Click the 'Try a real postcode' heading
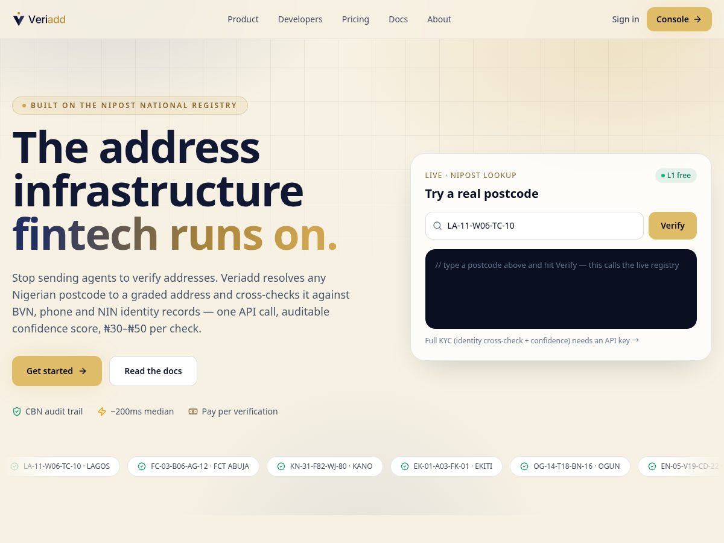The image size is (724, 543). coord(481,194)
